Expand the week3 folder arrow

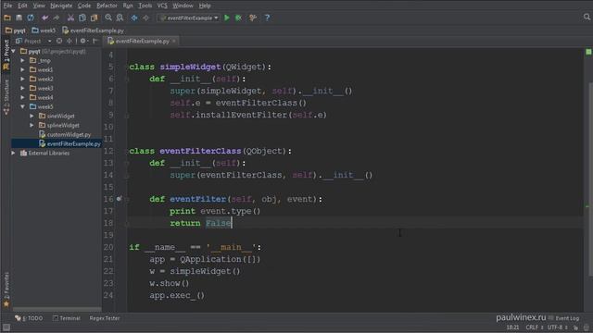pos(22,88)
